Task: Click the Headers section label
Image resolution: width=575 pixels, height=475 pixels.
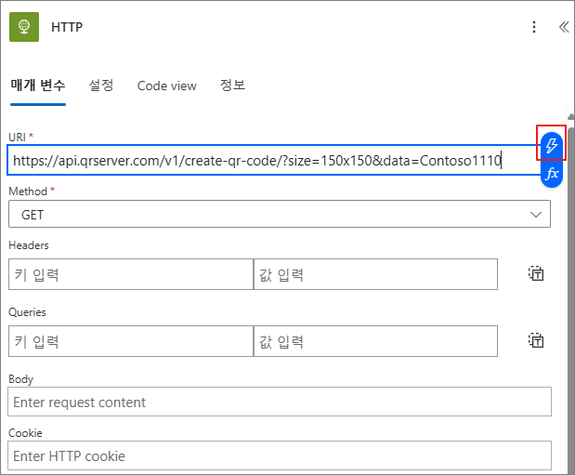Action: 29,245
